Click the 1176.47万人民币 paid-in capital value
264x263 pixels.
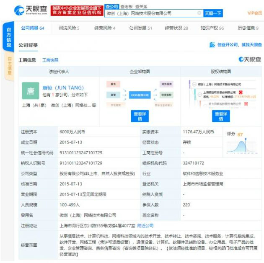click(x=198, y=131)
